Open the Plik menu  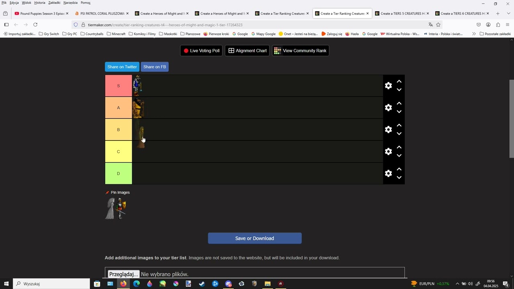pyautogui.click(x=4, y=3)
